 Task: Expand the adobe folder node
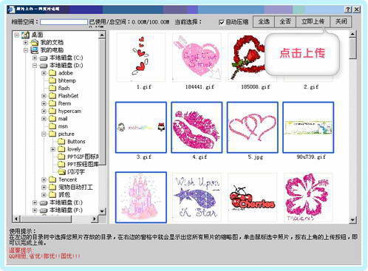point(44,73)
